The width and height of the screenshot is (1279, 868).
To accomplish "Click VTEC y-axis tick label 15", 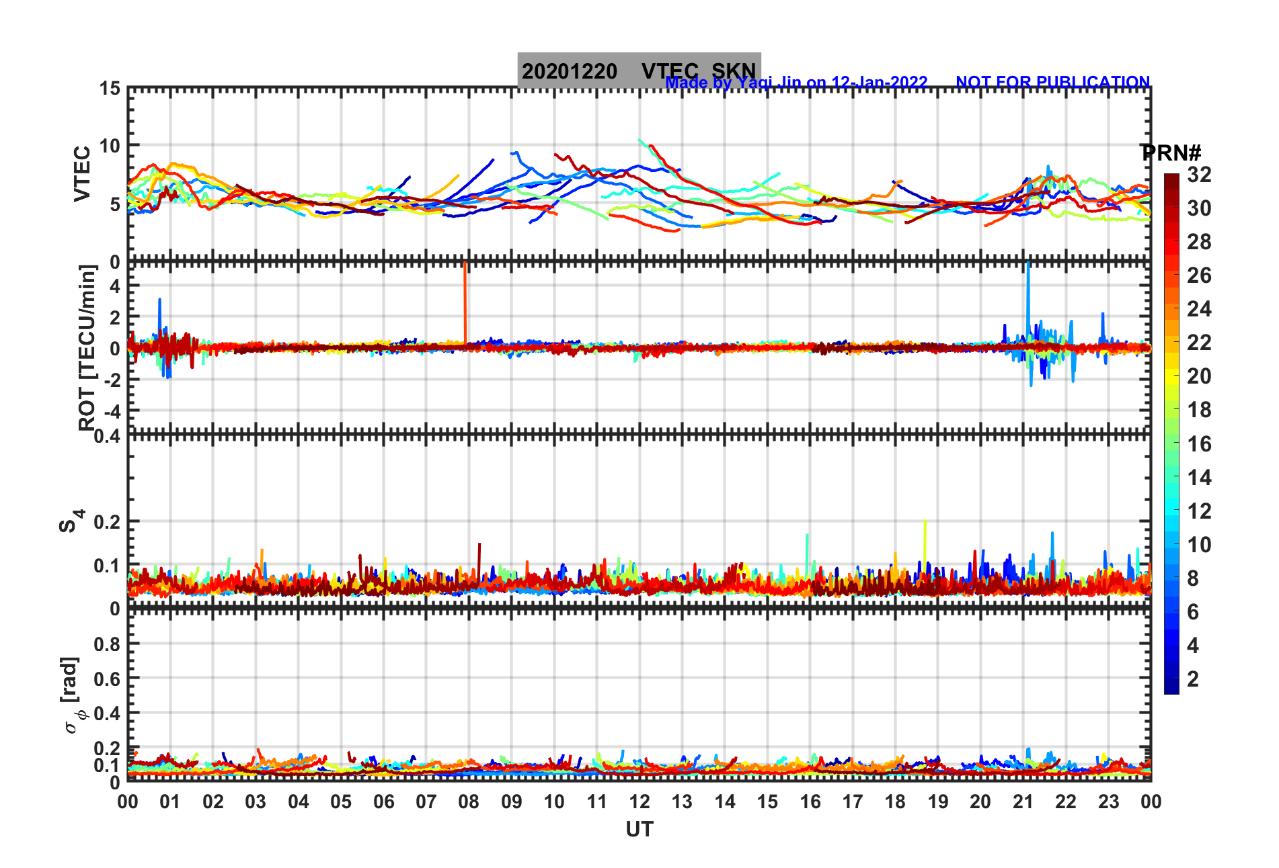I will tap(110, 89).
